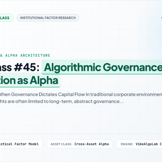Click the INSTITUTIONAL FACTOR RESEARCH pill tag
This screenshot has width=162, height=162.
click(x=48, y=18)
